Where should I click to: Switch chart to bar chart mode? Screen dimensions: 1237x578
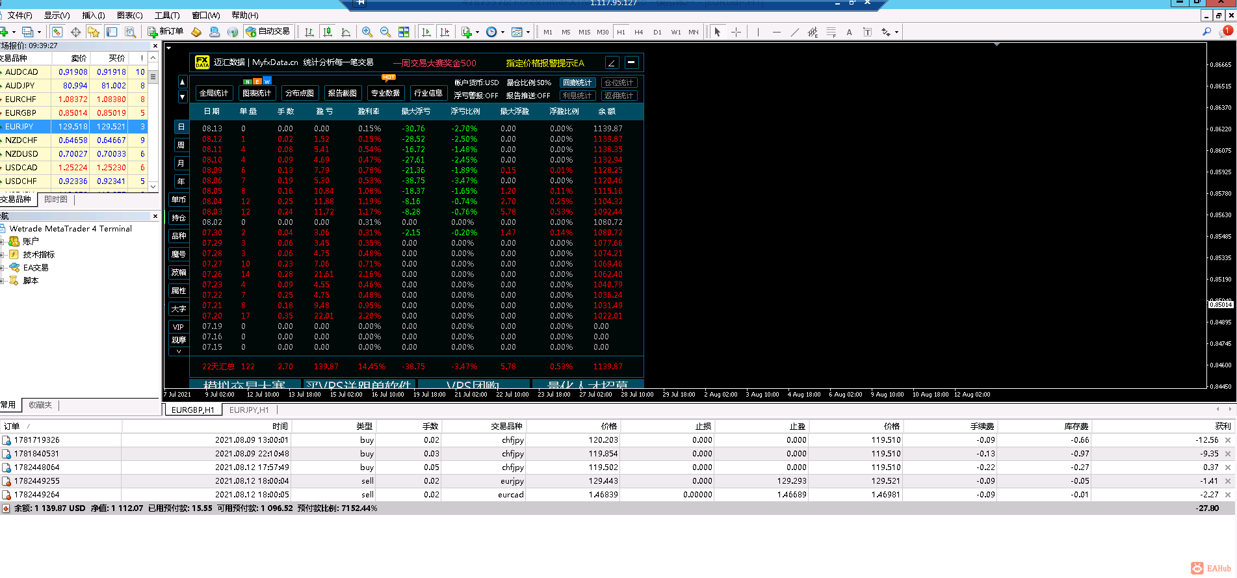pos(309,32)
